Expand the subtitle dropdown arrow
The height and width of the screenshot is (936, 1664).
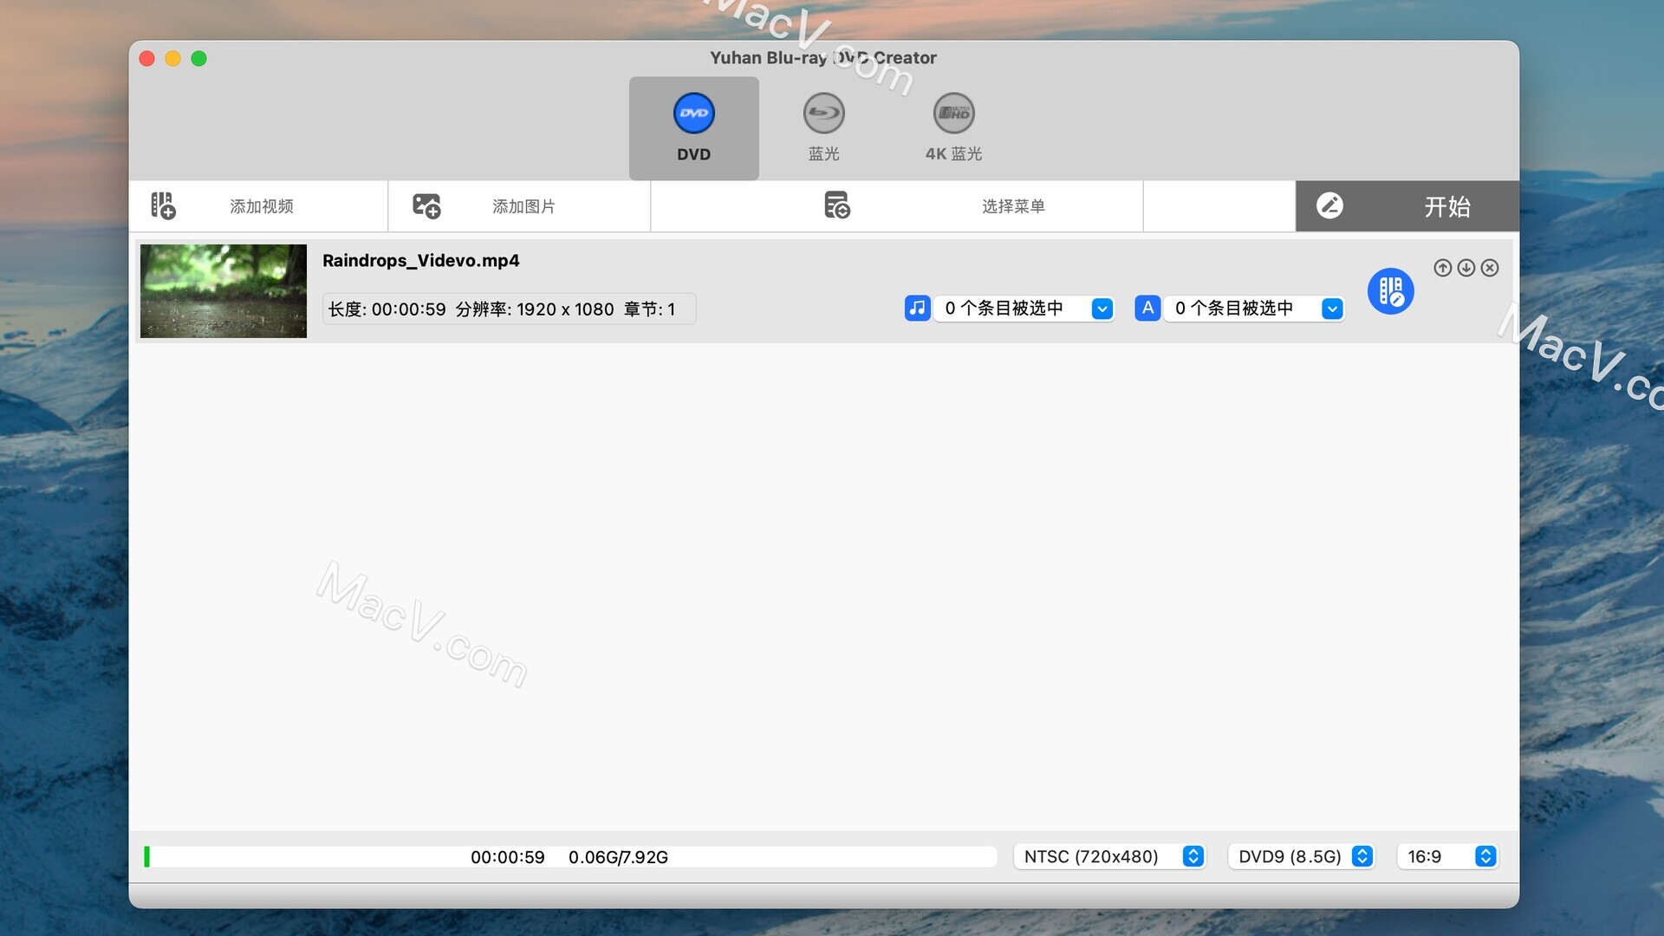point(1332,309)
